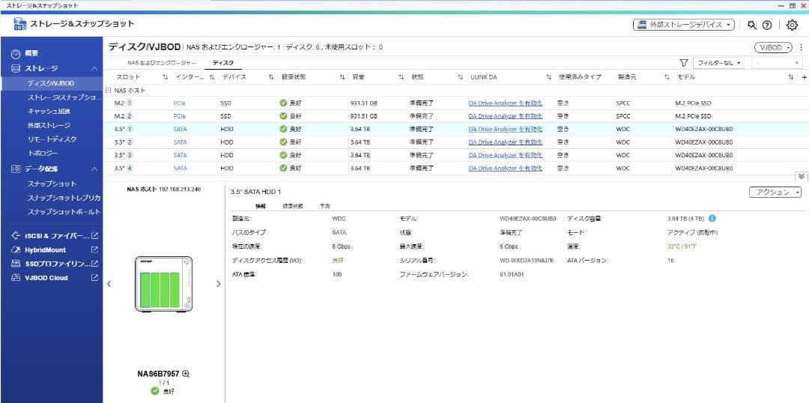Image resolution: width=809 pixels, height=403 pixels.
Task: Open トポロジー in sidebar
Action: 43,154
